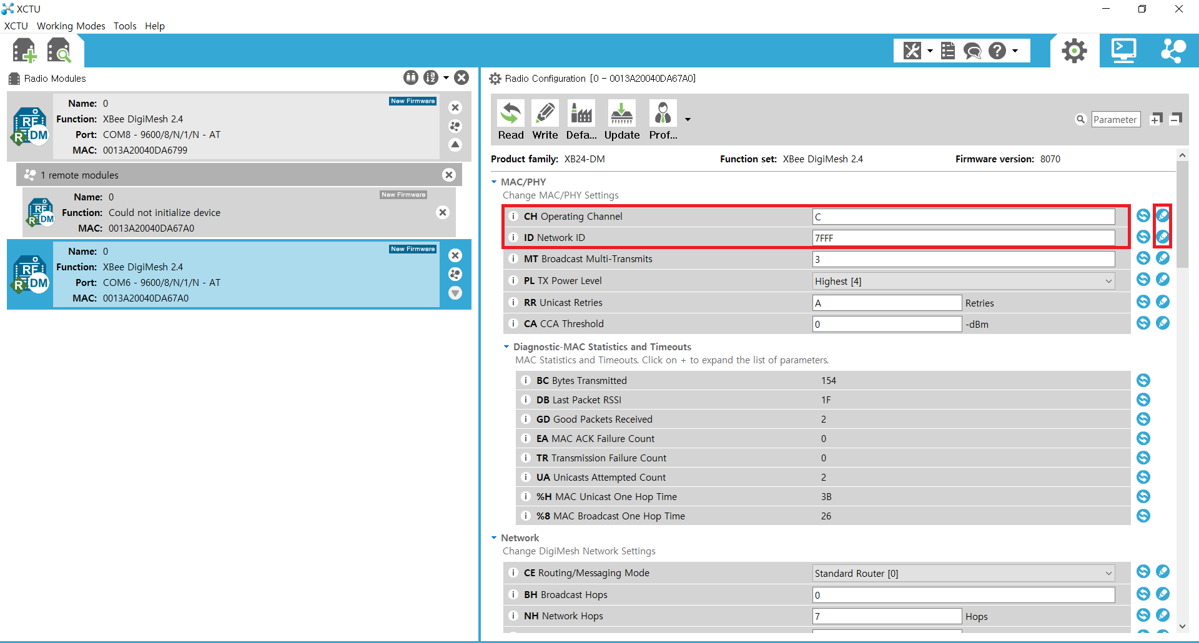Open the frames log list icon

948,51
